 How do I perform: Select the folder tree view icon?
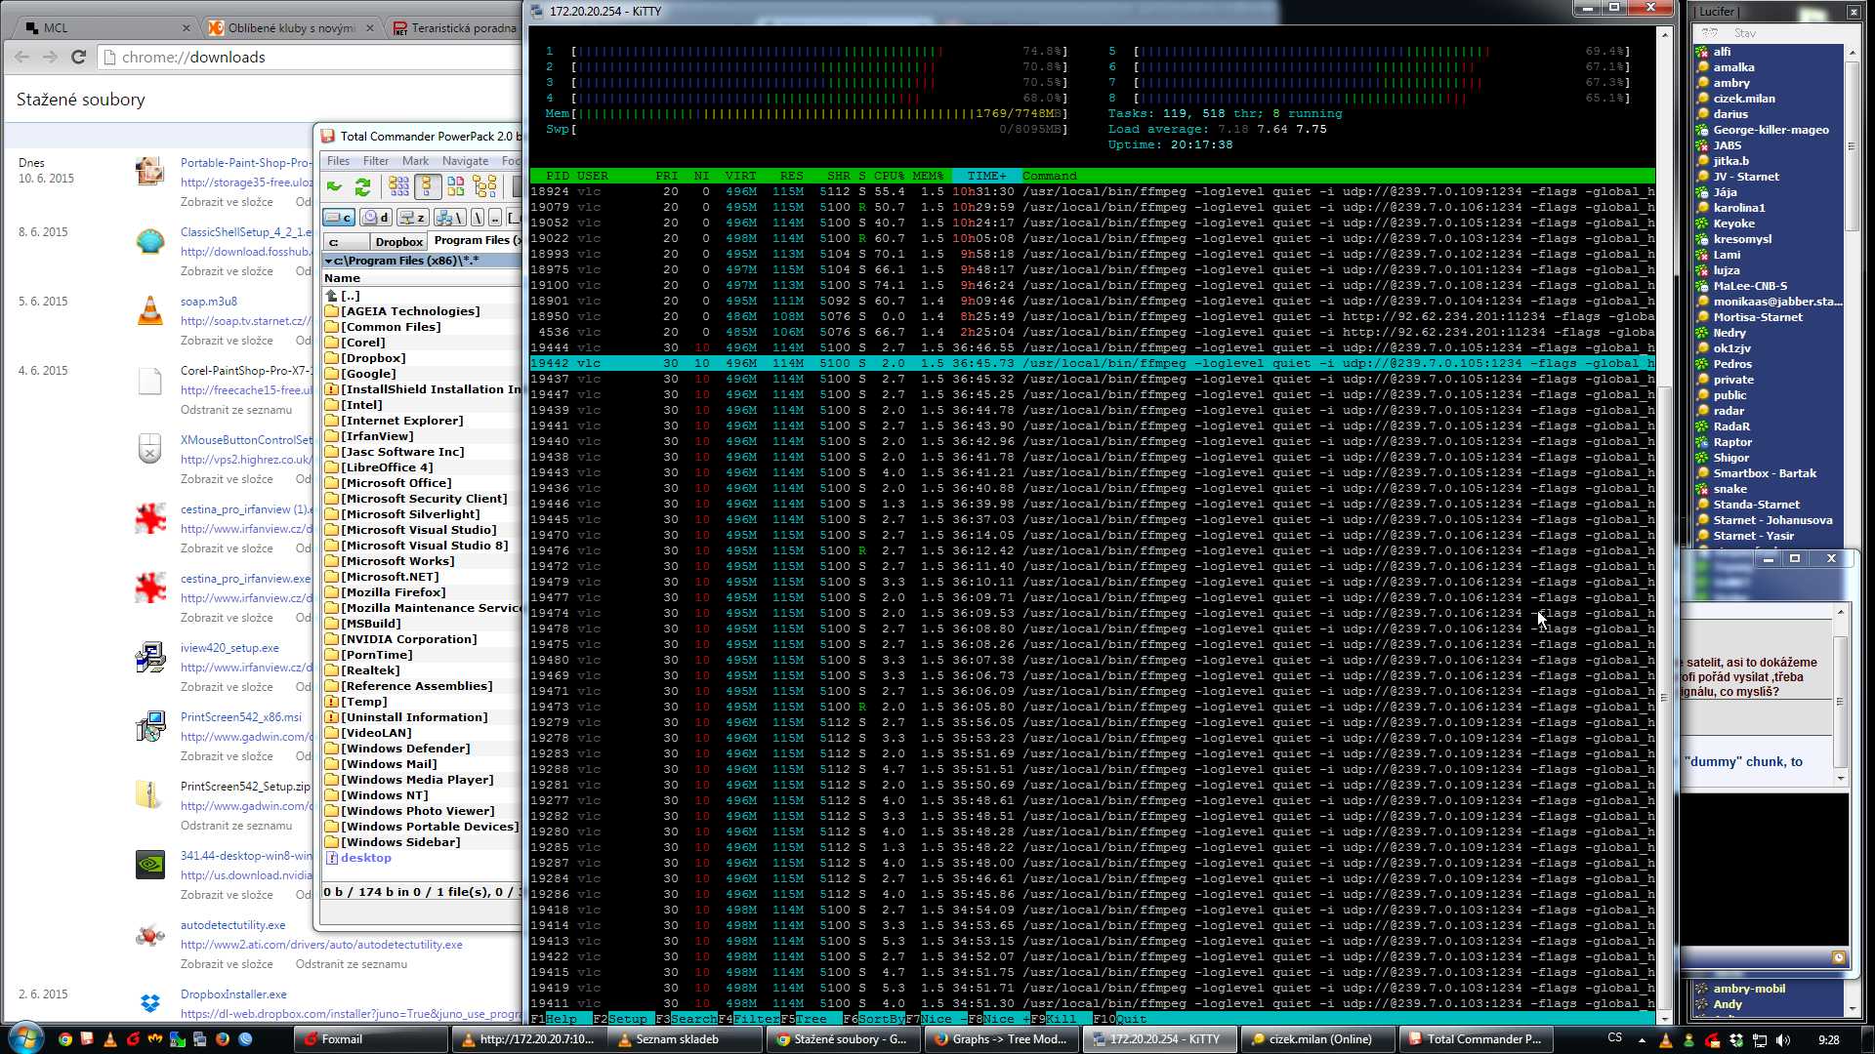[x=484, y=186]
